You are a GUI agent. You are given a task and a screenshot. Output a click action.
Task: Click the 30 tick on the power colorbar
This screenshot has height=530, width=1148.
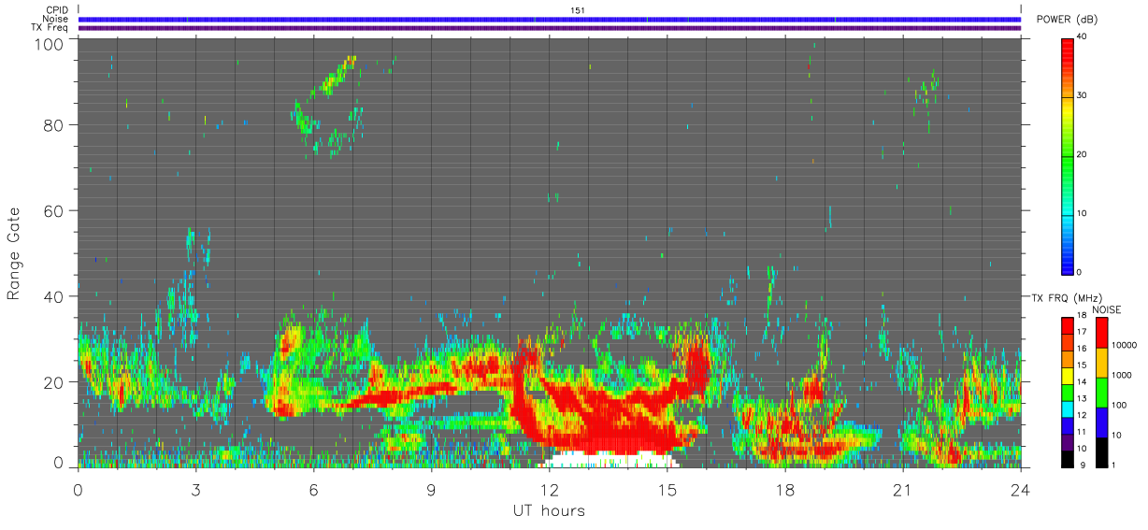pos(1081,95)
